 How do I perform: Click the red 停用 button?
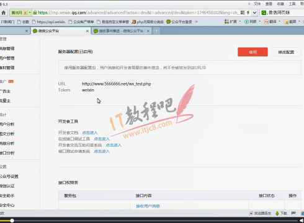pos(253,52)
